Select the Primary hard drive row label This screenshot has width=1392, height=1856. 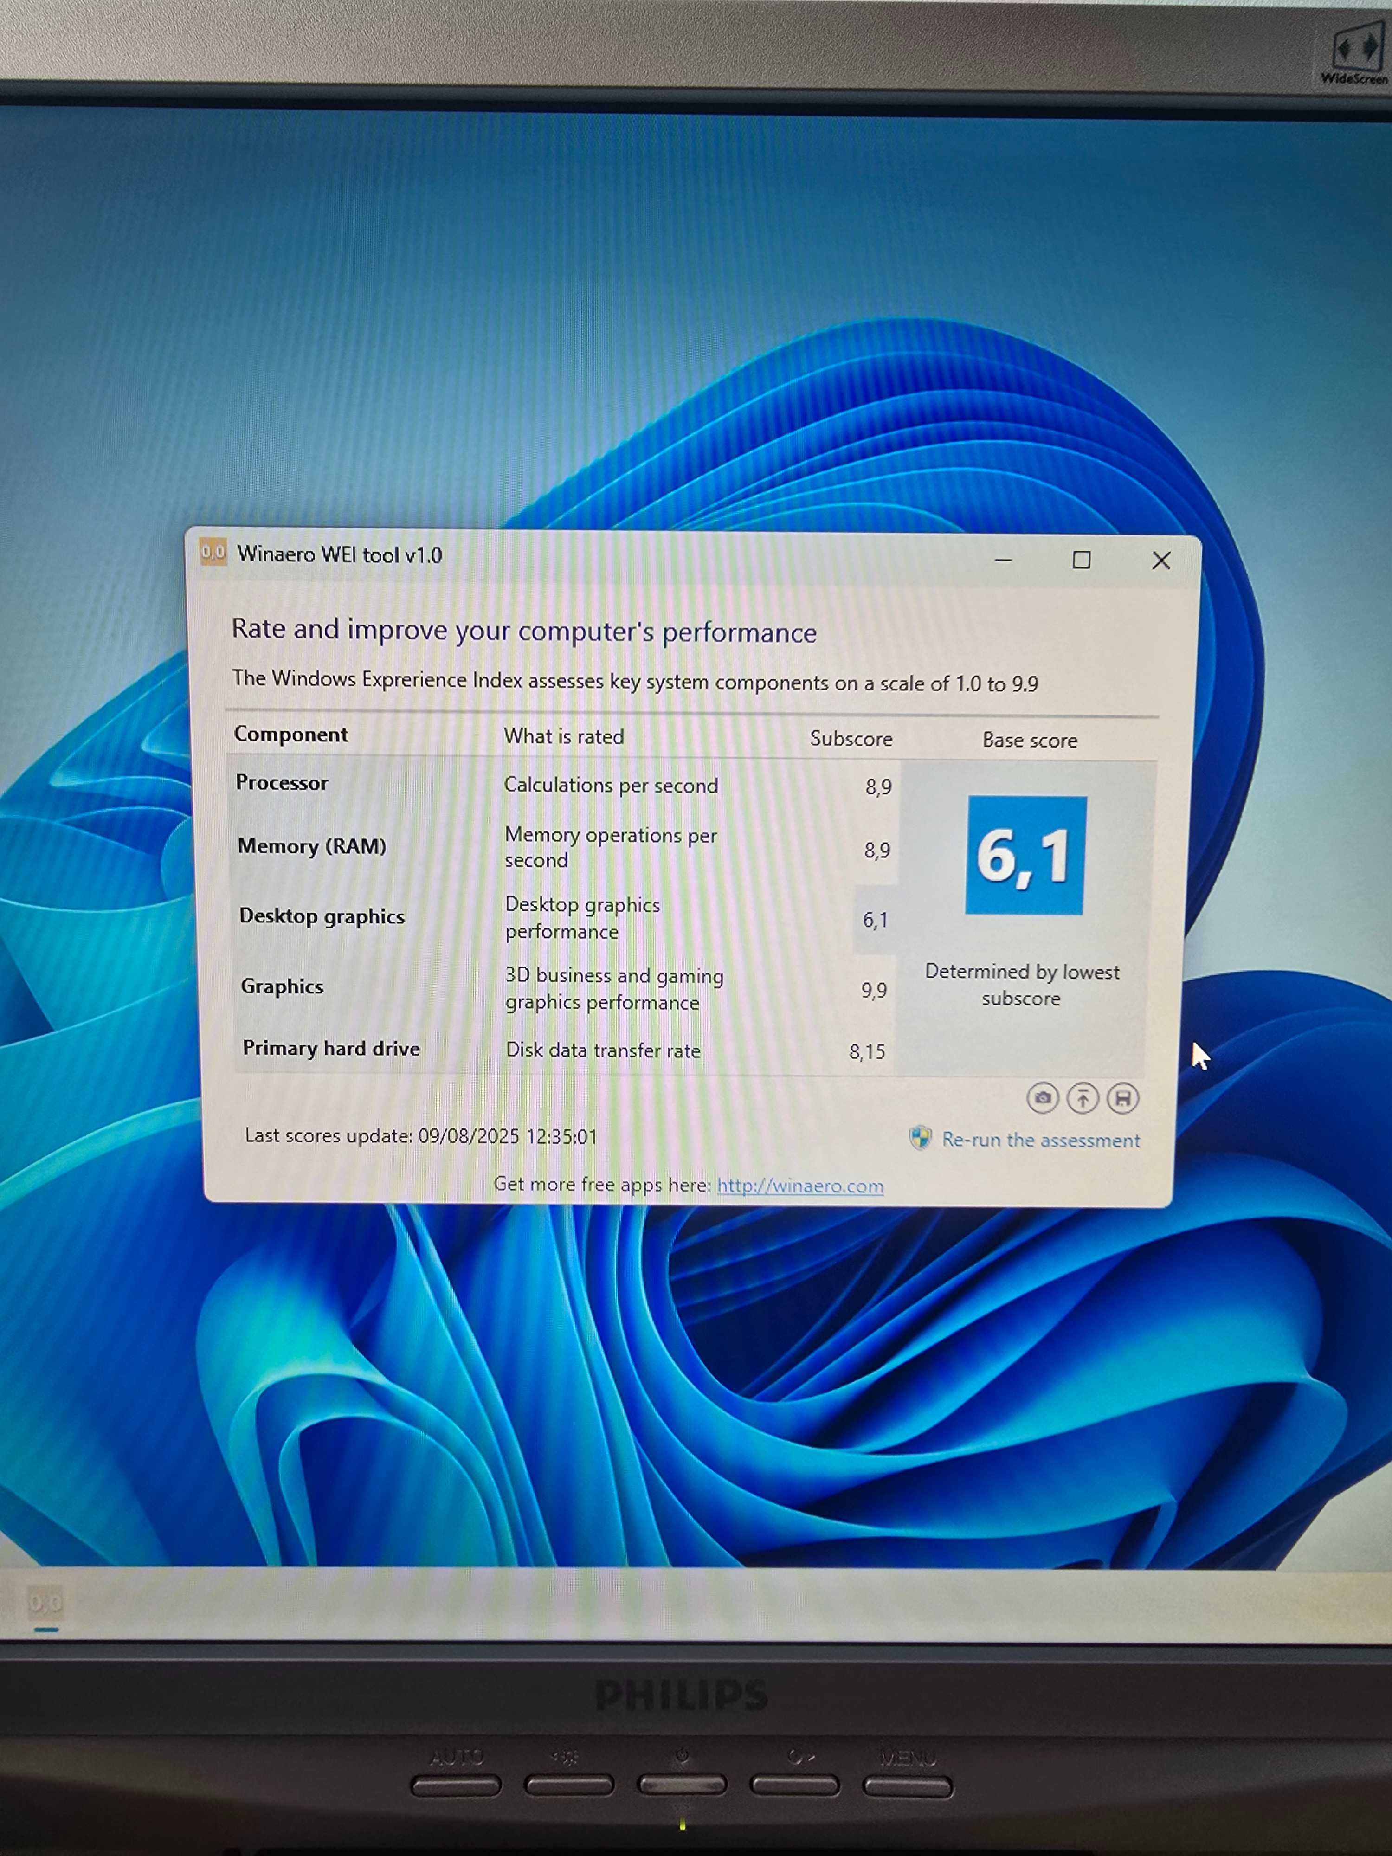(331, 1048)
